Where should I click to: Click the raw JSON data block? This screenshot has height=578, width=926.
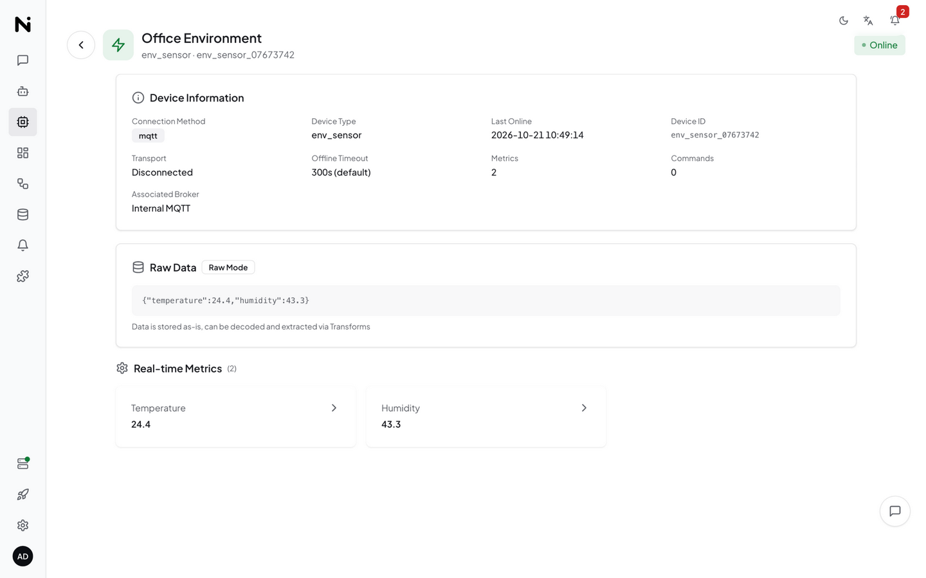(486, 301)
